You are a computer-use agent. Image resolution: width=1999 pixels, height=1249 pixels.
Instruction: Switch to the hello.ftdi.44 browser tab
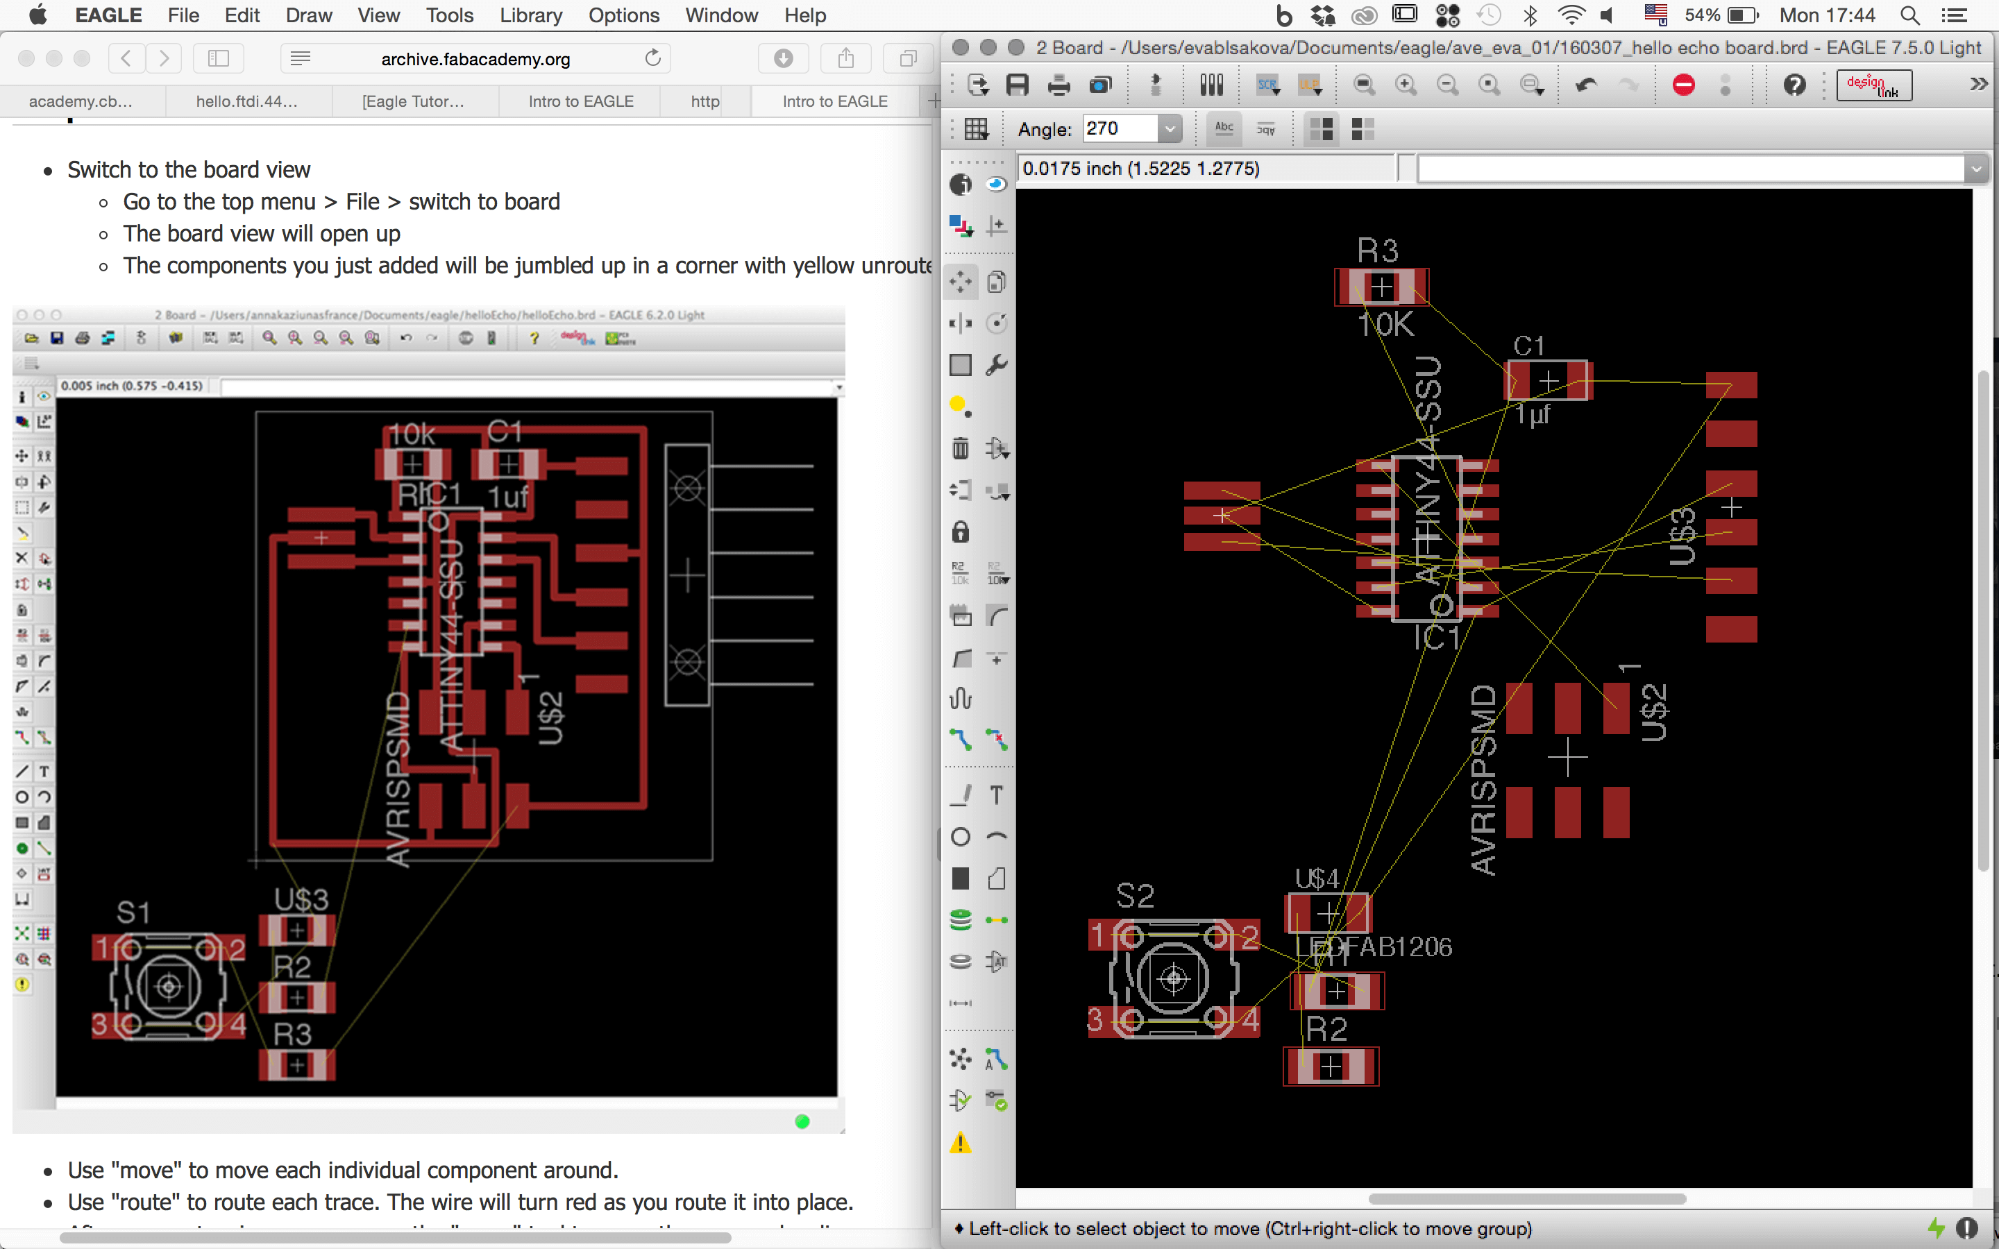(247, 101)
